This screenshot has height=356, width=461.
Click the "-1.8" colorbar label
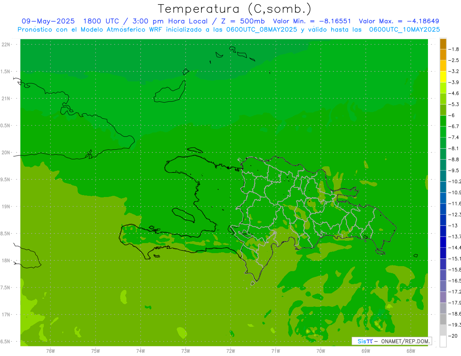point(454,49)
